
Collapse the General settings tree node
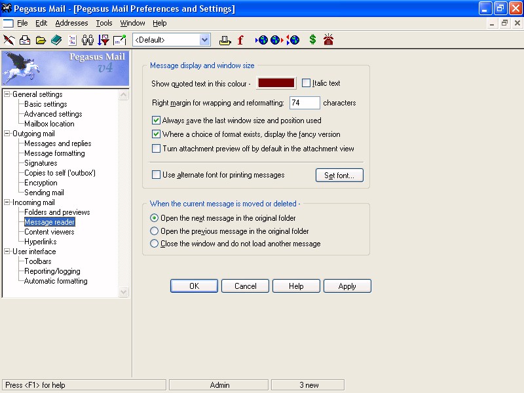[7, 94]
